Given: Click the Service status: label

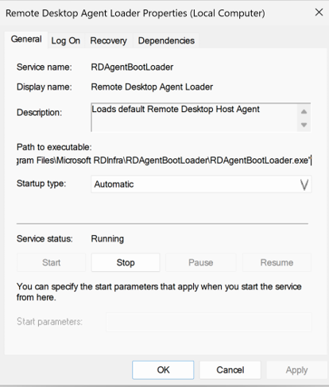Looking at the screenshot, I should tap(45, 238).
